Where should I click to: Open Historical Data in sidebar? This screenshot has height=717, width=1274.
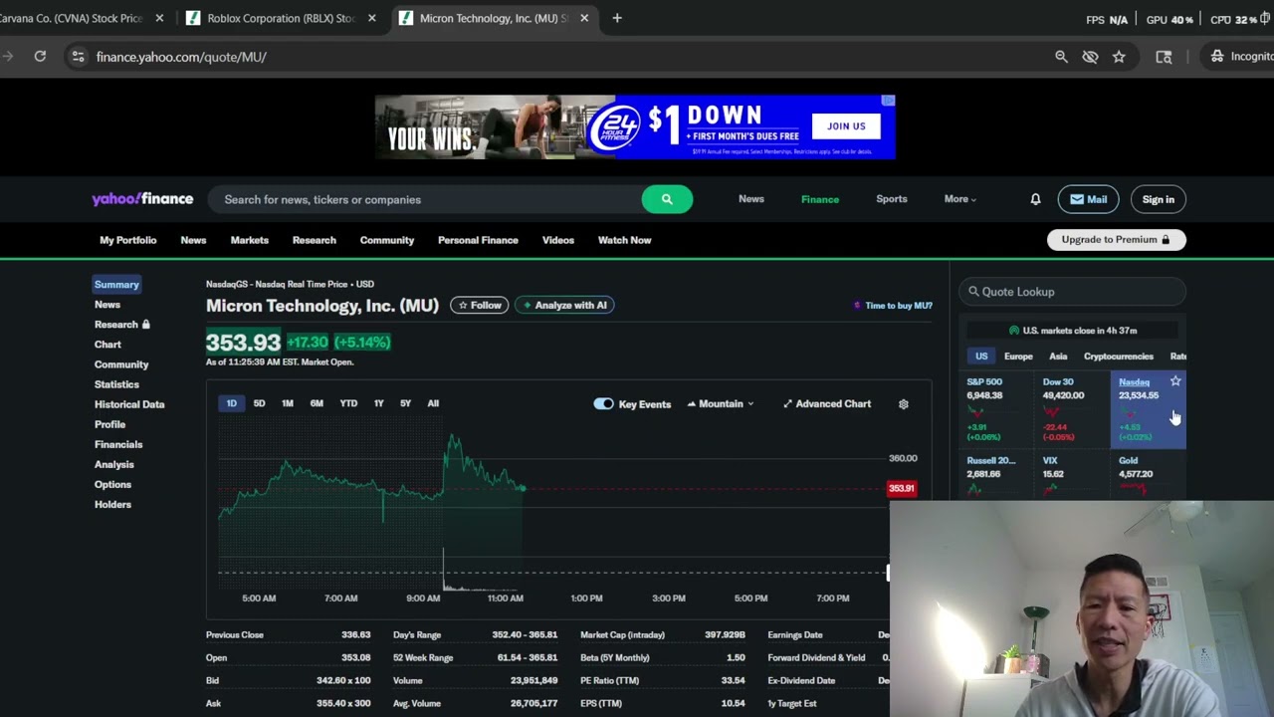pyautogui.click(x=129, y=404)
